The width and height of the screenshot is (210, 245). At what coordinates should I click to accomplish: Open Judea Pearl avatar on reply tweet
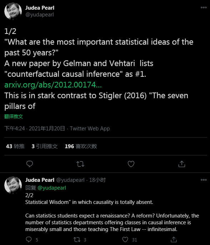click(13, 185)
